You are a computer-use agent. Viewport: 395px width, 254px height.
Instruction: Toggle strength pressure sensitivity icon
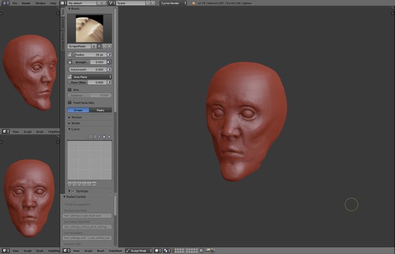coord(109,62)
